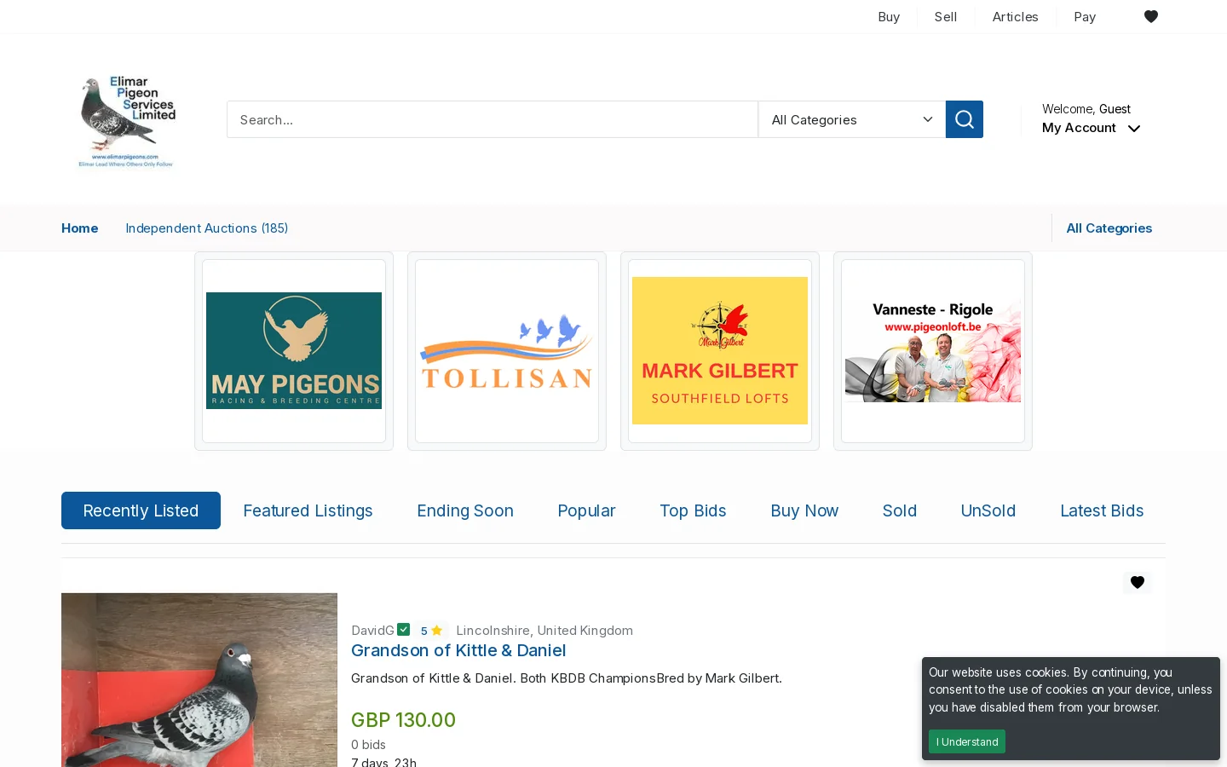The image size is (1227, 767).
Task: Click Lincolnshire, United Kingdom location text
Action: [x=544, y=631]
